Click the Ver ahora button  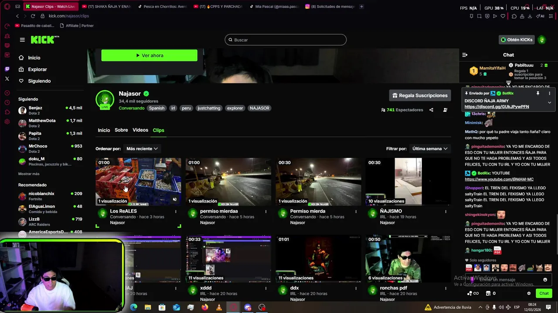[x=149, y=56]
